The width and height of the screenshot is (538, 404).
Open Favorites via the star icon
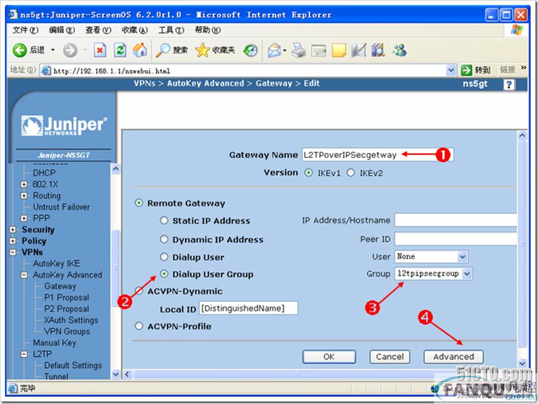(202, 50)
